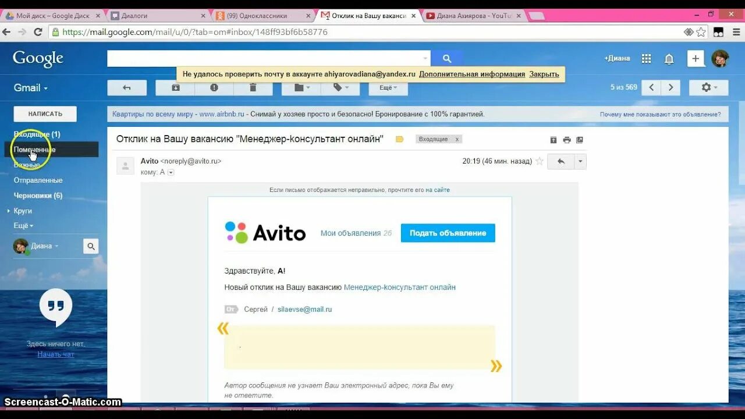Open the notifications bell
This screenshot has height=419, width=745.
669,58
